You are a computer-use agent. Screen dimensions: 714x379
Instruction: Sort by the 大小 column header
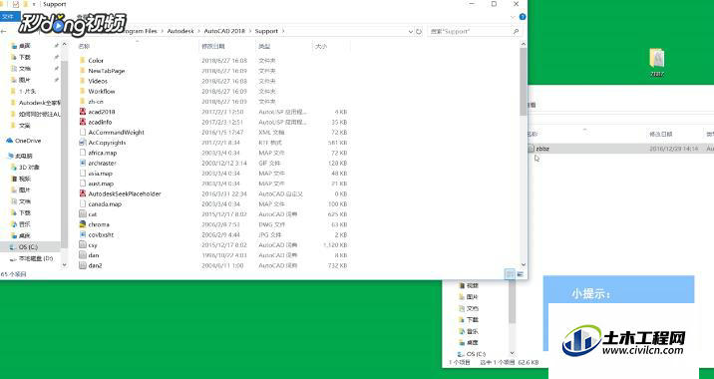tap(321, 46)
